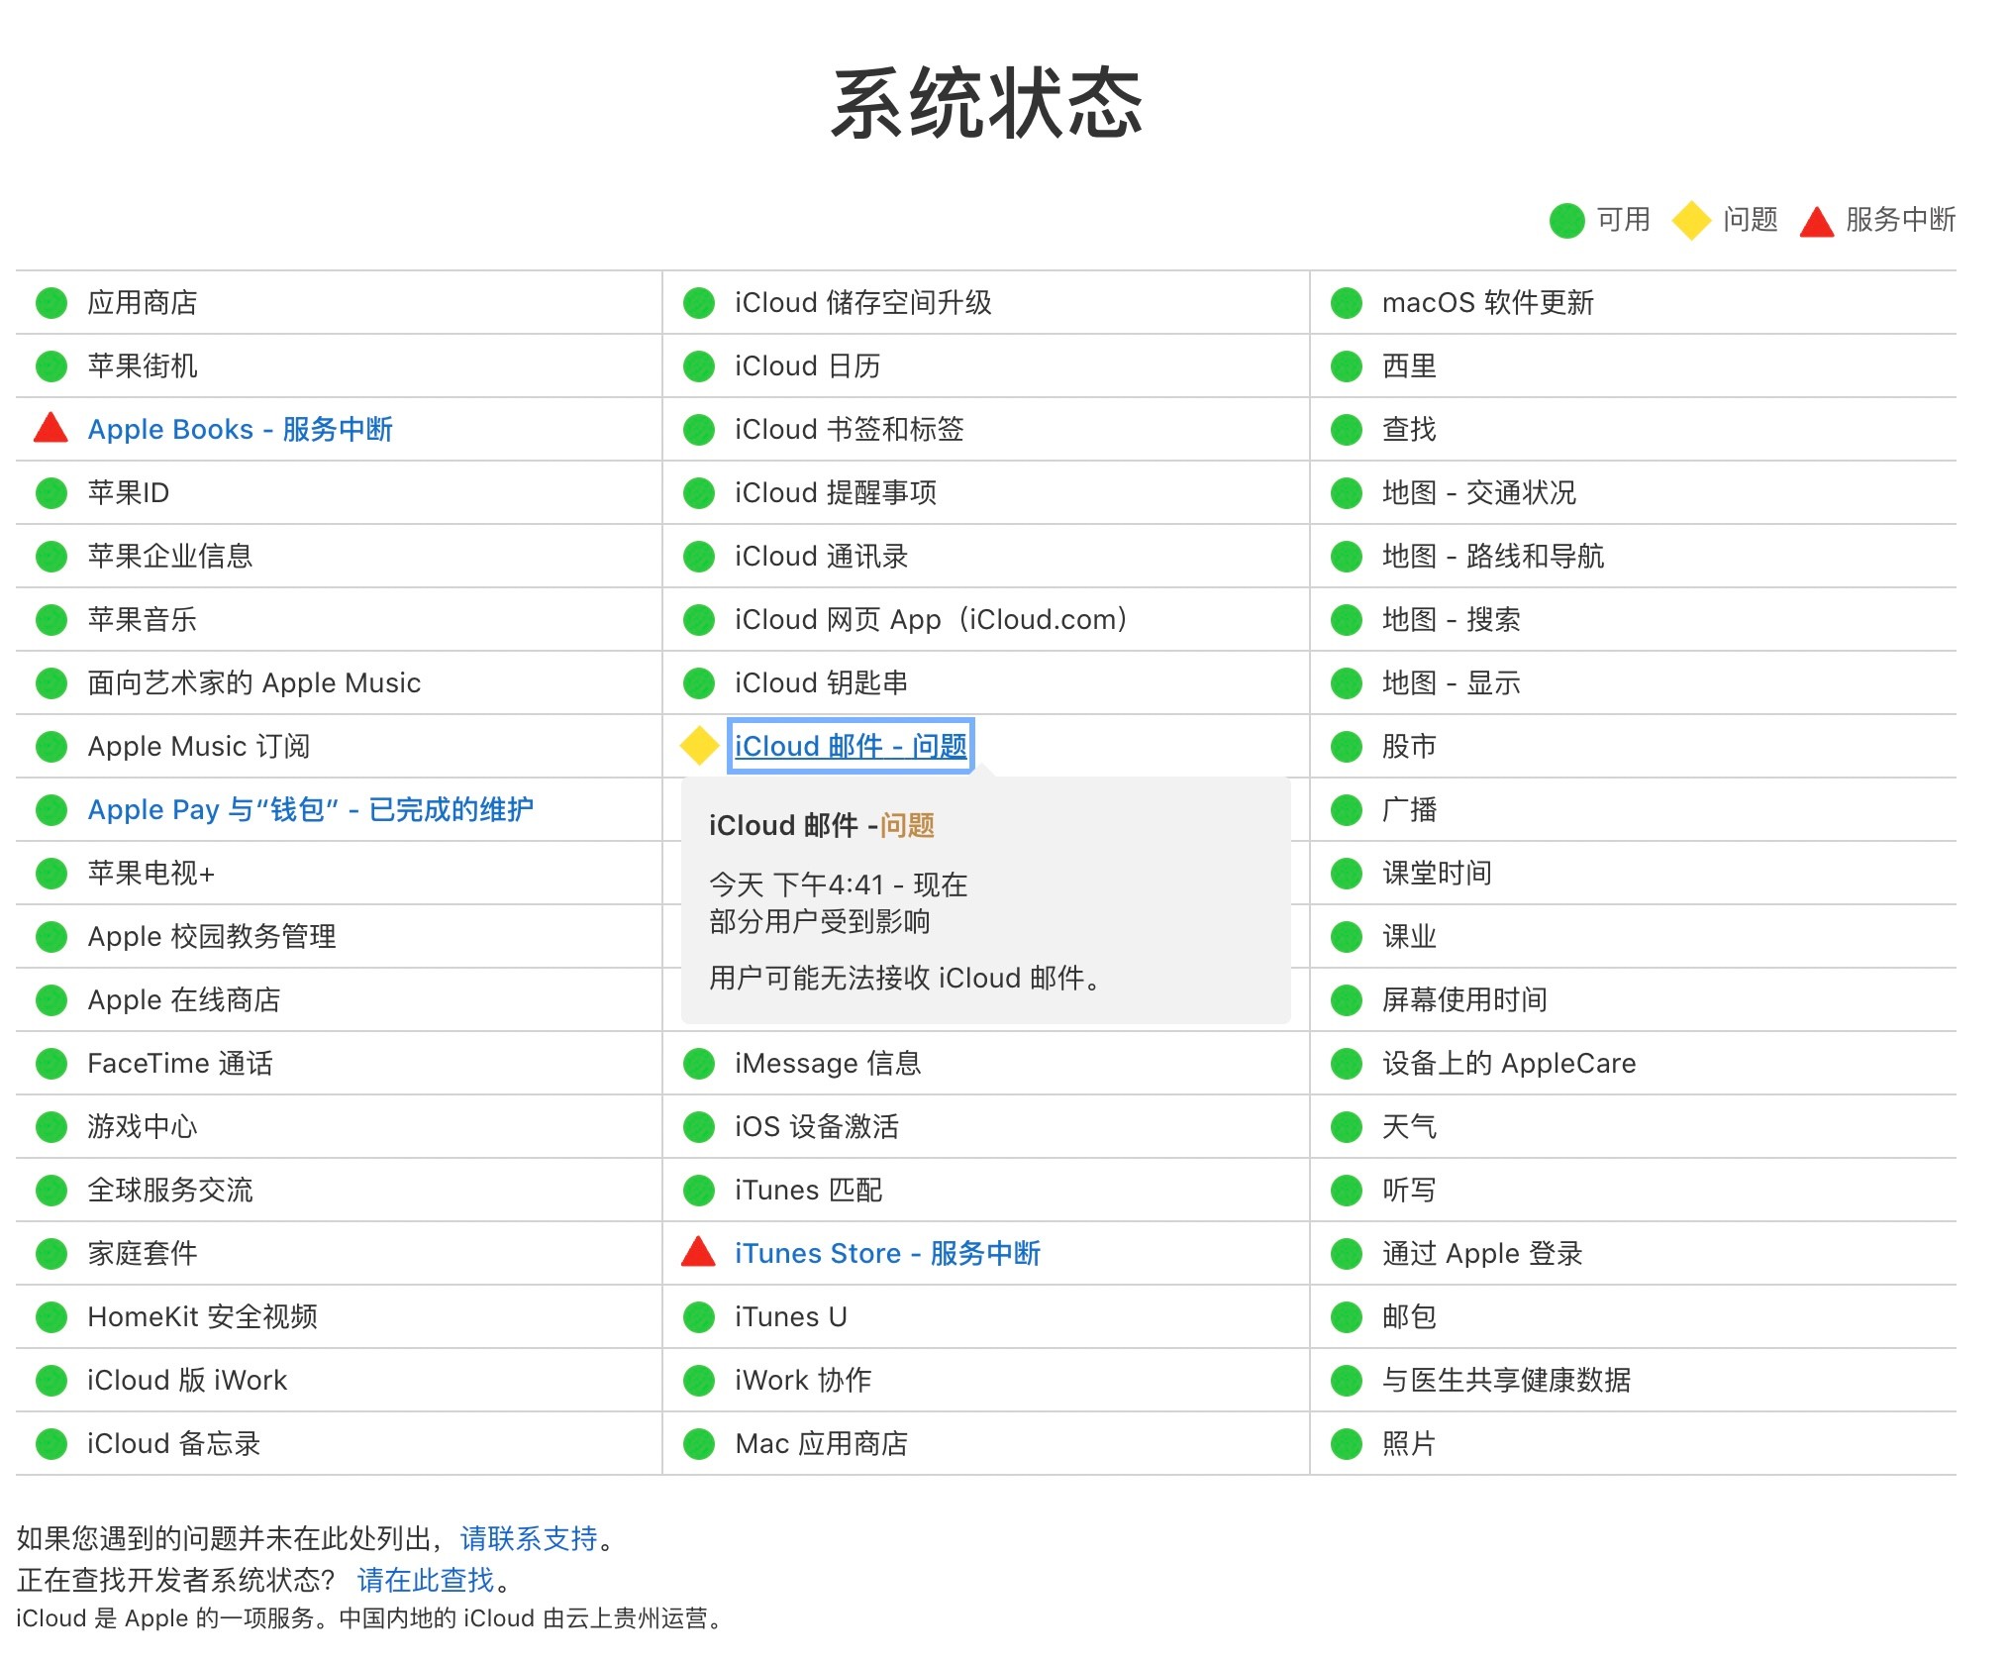Viewport: 2010px width, 1664px height.
Task: Open the iCloud 邮件 - 问题 details link
Action: pos(852,746)
